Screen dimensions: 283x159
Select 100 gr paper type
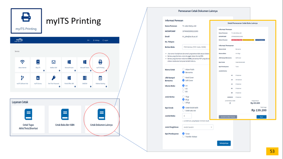[183, 102]
